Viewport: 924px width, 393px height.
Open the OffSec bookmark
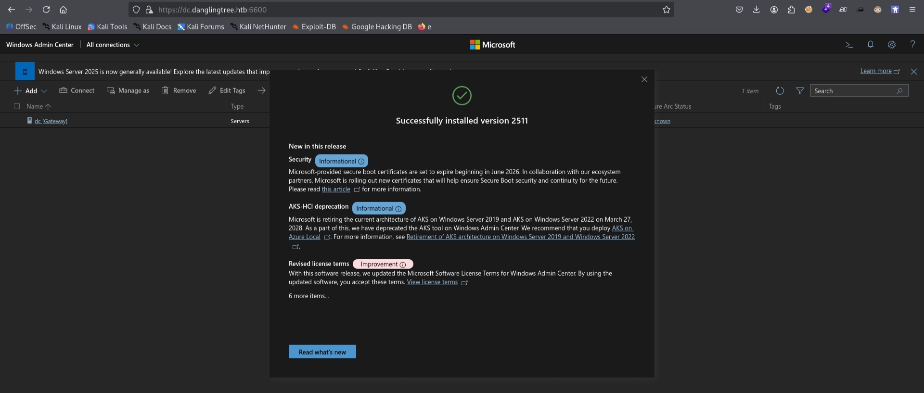tap(21, 27)
